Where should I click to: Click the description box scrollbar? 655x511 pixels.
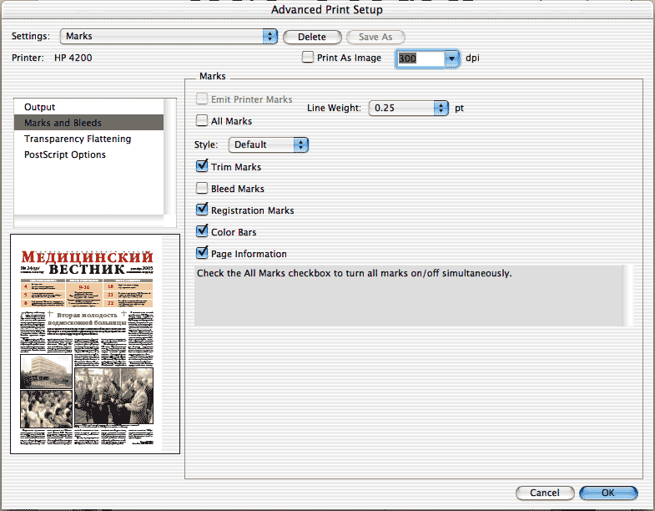(x=627, y=296)
